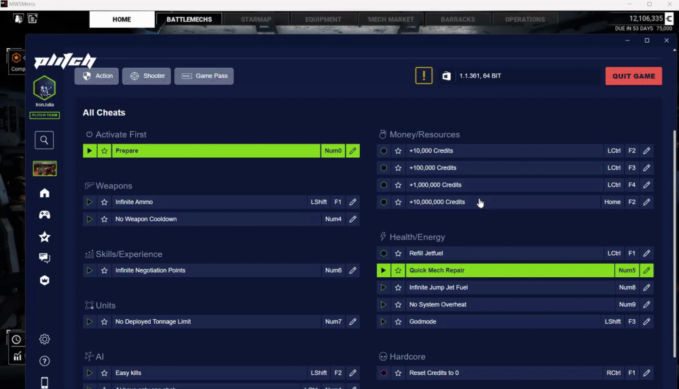Open the STARMAP tab
The image size is (679, 389).
pyautogui.click(x=256, y=20)
